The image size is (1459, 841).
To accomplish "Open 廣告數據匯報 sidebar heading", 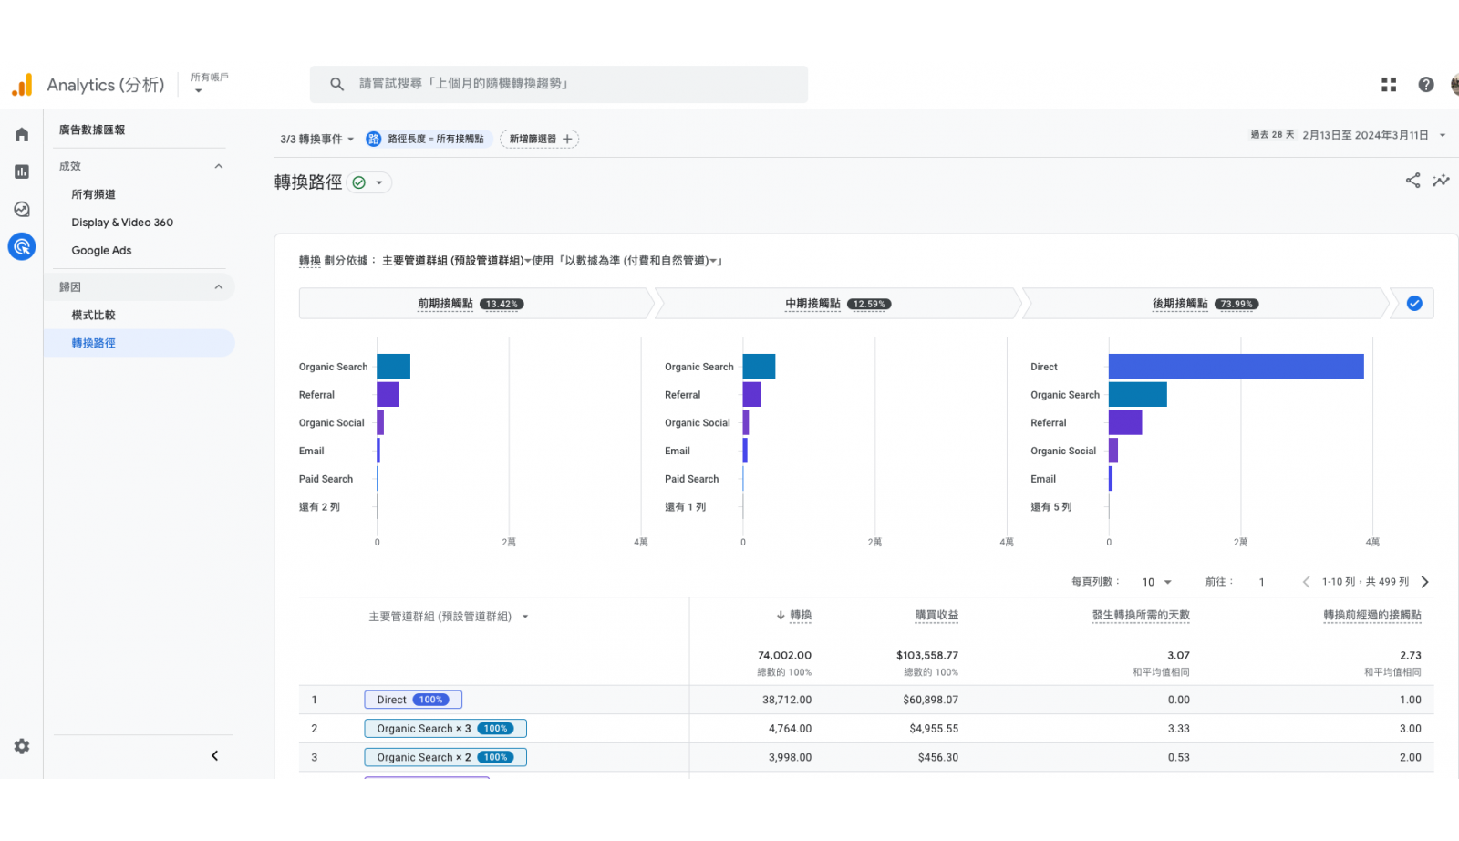I will (92, 130).
